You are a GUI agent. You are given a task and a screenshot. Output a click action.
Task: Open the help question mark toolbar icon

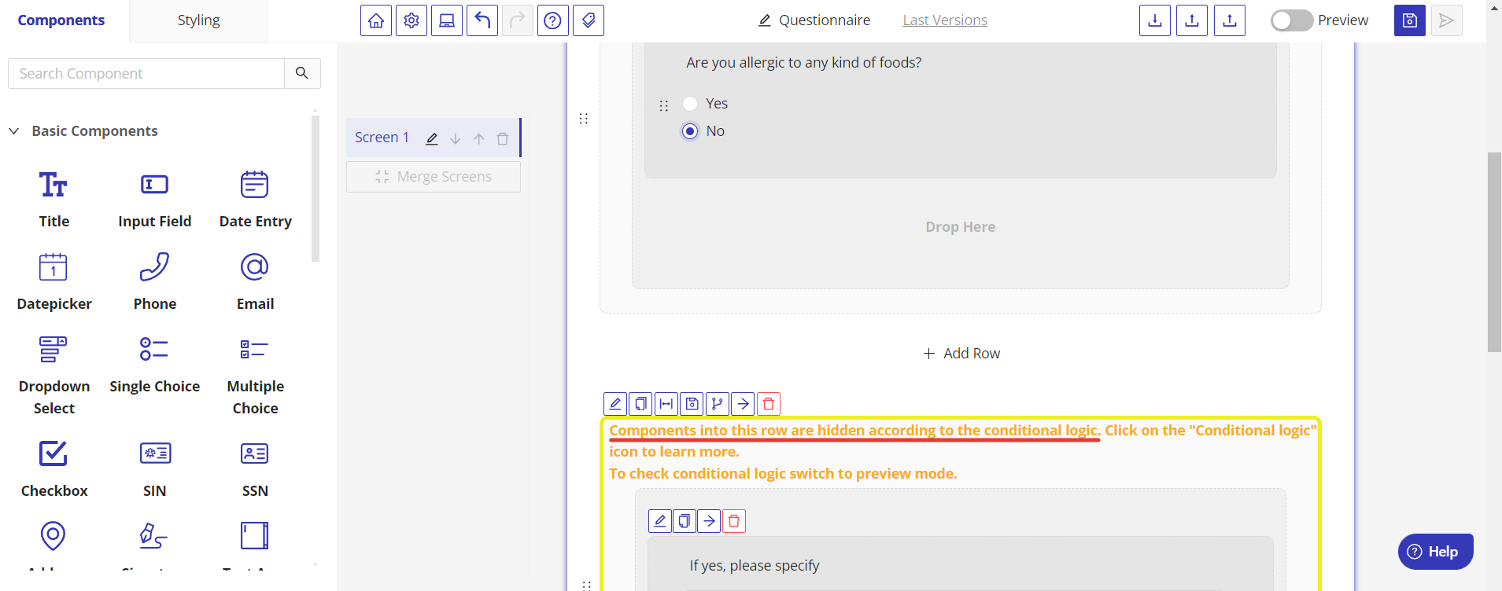pos(553,20)
